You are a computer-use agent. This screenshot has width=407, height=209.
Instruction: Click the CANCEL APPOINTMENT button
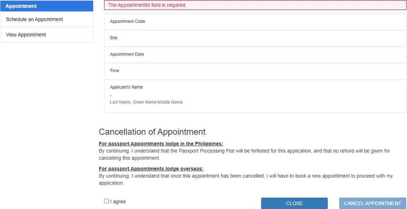pyautogui.click(x=372, y=203)
